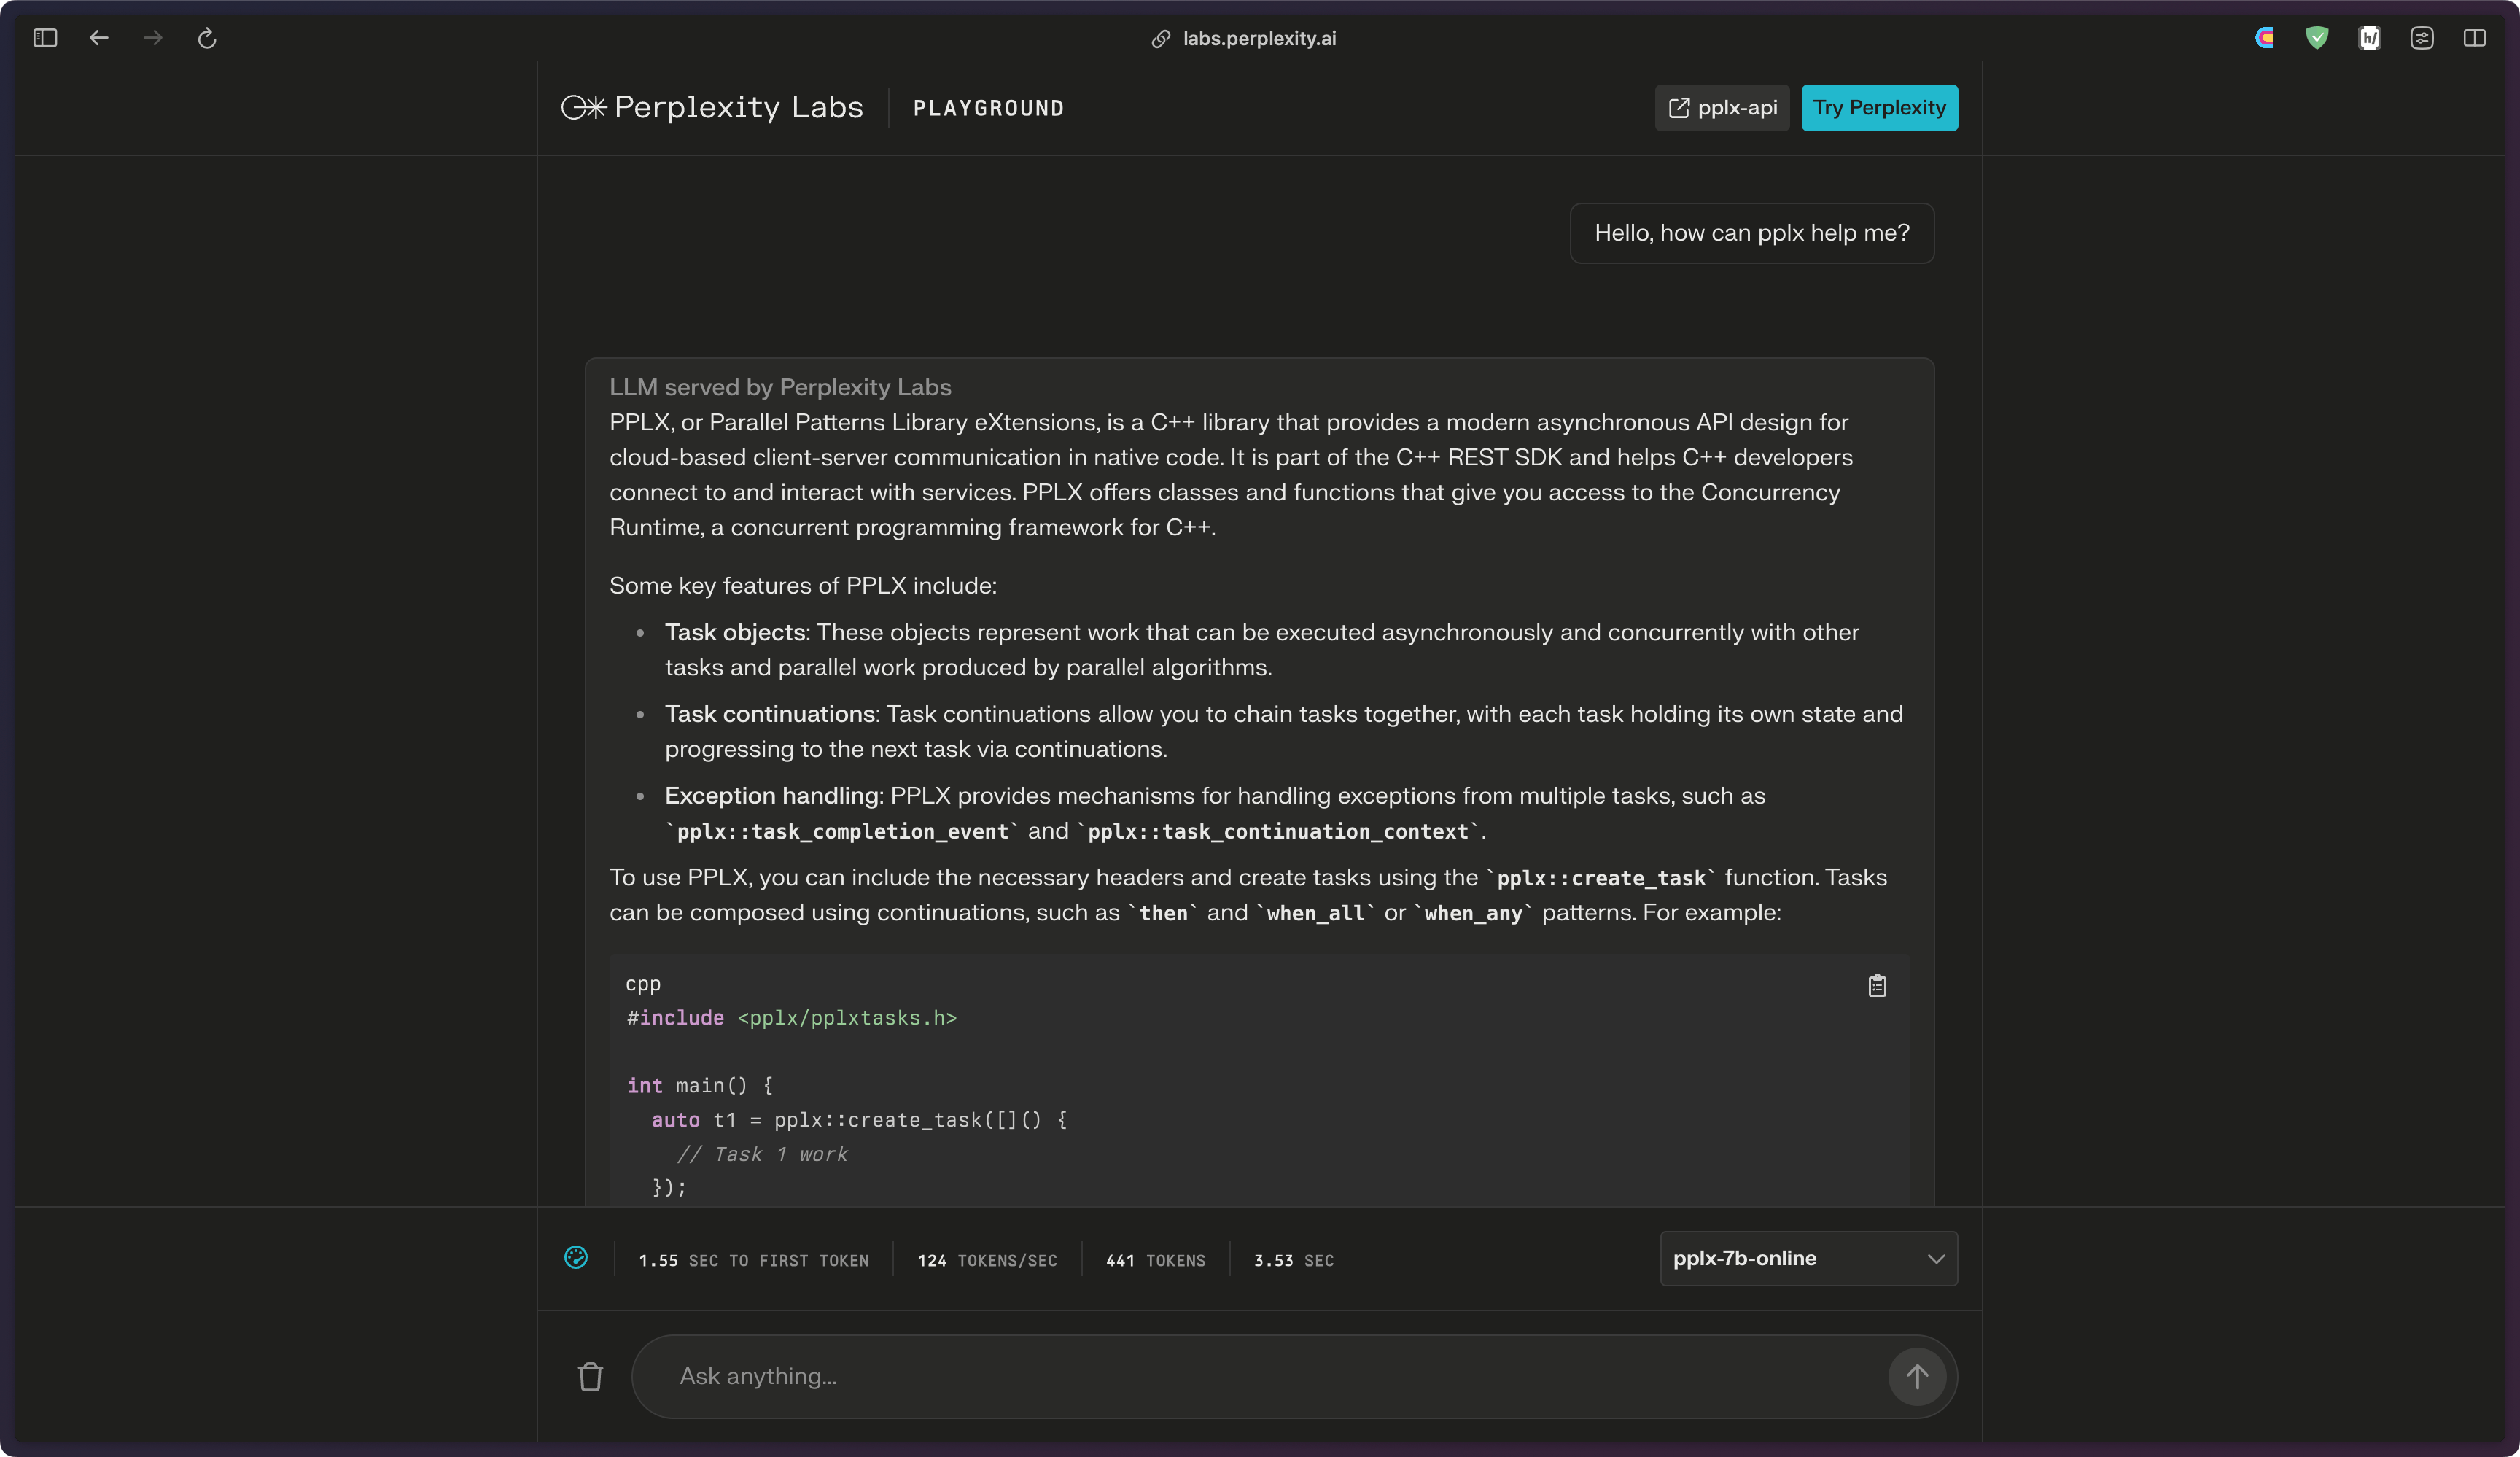This screenshot has width=2520, height=1457.
Task: Click the chevron on model selector
Action: (x=1936, y=1259)
